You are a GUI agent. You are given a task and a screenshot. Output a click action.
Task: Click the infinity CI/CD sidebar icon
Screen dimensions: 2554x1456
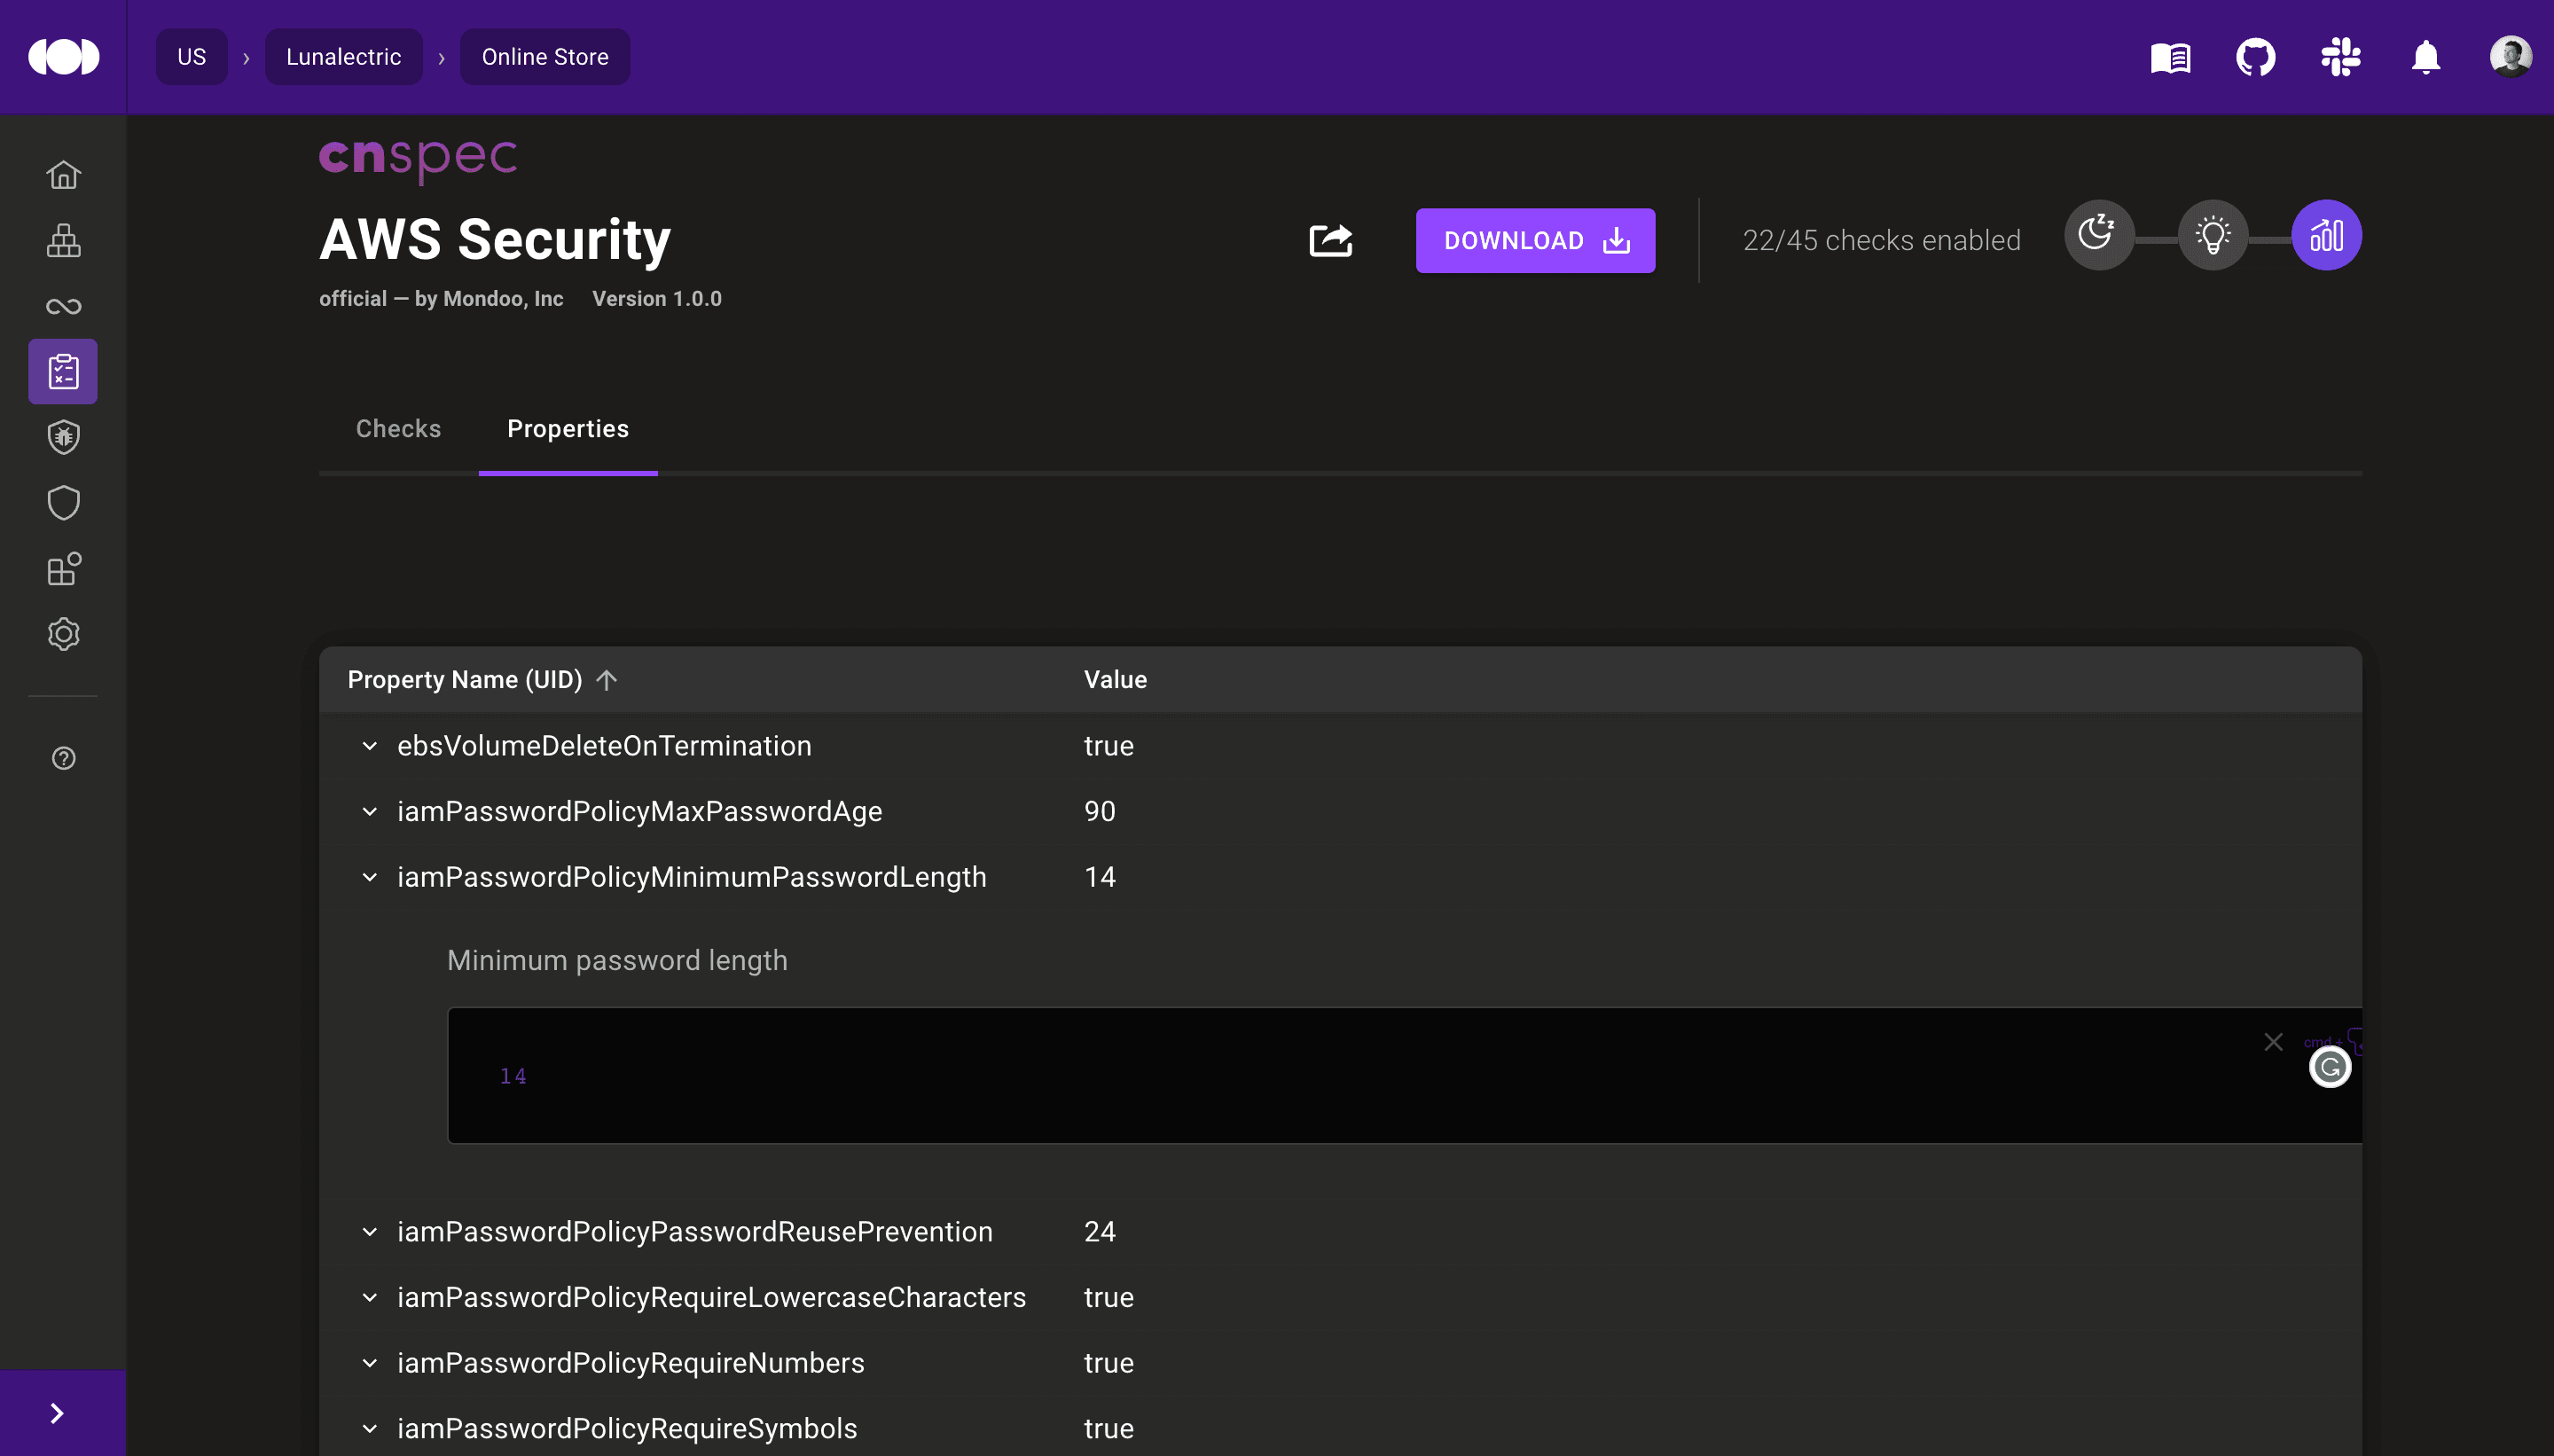click(63, 306)
